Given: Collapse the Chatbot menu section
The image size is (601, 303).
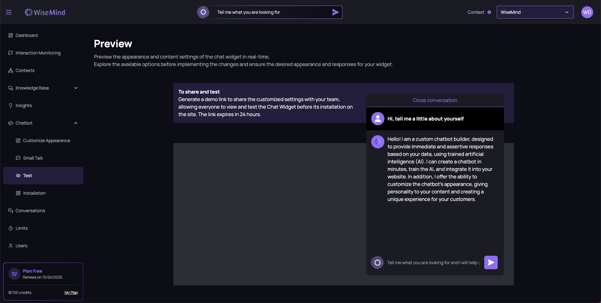Looking at the screenshot, I should (75, 123).
